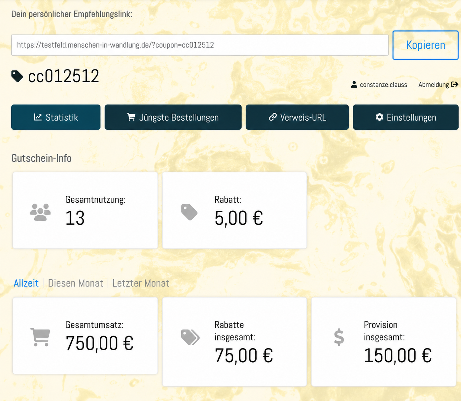The height and width of the screenshot is (401, 461).
Task: Filter statistics by Letzter Monat
Action: pyautogui.click(x=141, y=283)
